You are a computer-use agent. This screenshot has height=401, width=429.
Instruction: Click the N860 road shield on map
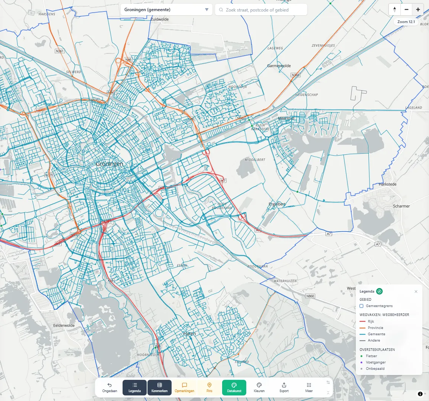coord(310,296)
